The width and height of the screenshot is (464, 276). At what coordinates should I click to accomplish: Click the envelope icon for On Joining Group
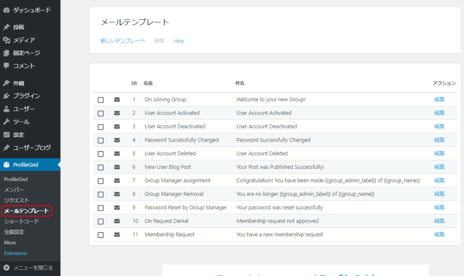(117, 100)
